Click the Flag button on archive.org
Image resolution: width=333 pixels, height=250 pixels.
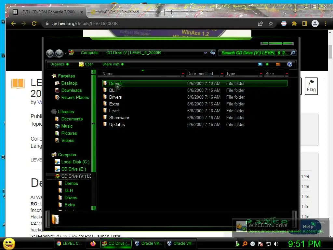point(311,86)
